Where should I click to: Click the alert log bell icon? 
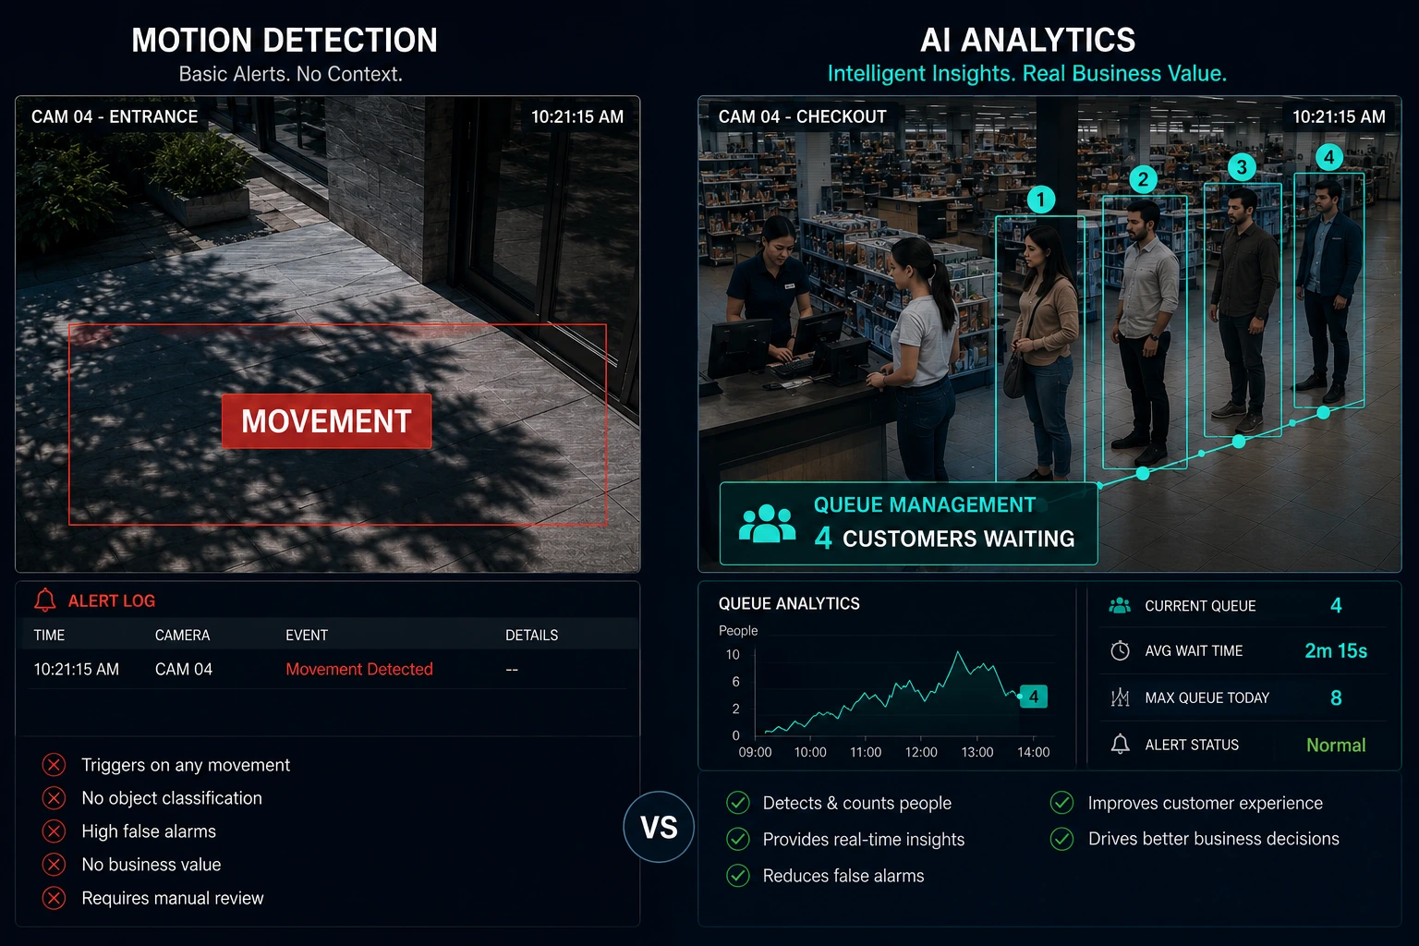click(44, 600)
